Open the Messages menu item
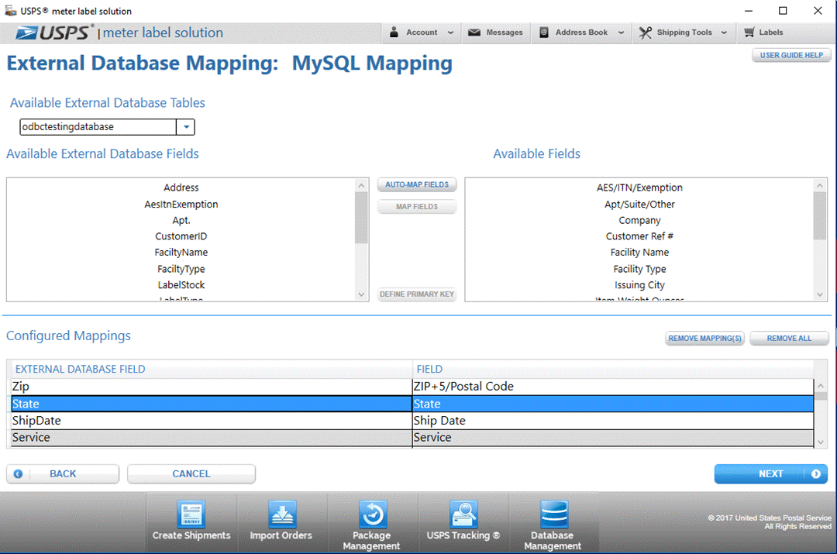This screenshot has height=554, width=837. click(x=496, y=33)
